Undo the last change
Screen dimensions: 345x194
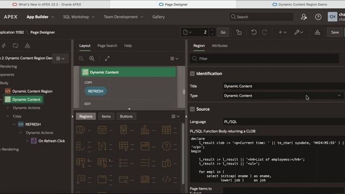click(254, 32)
